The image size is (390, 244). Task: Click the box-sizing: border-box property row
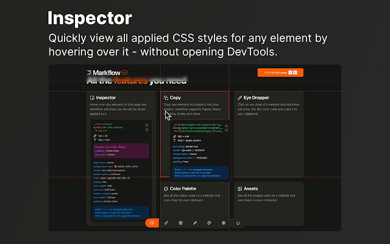(x=185, y=146)
